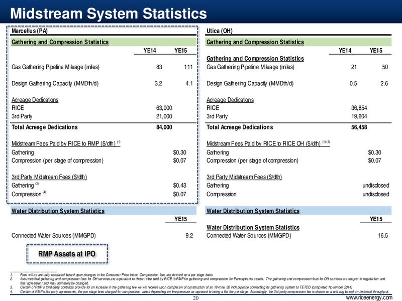Image resolution: width=402 pixels, height=301 pixels.
Task: Select Utica RICE acreage 36,854
Action: 359,108
